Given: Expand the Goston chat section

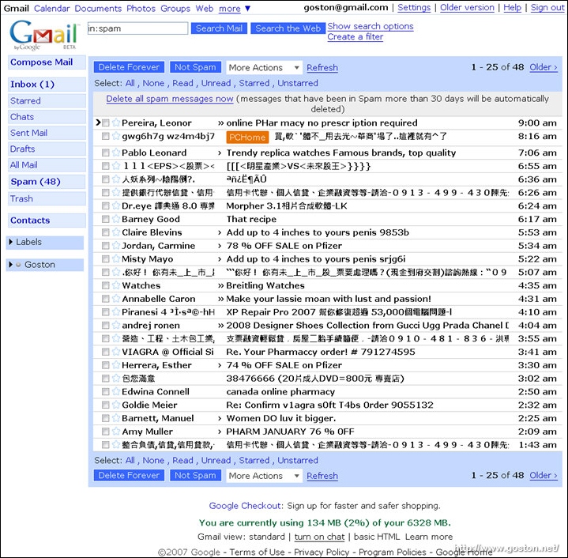Looking at the screenshot, I should click(x=10, y=265).
